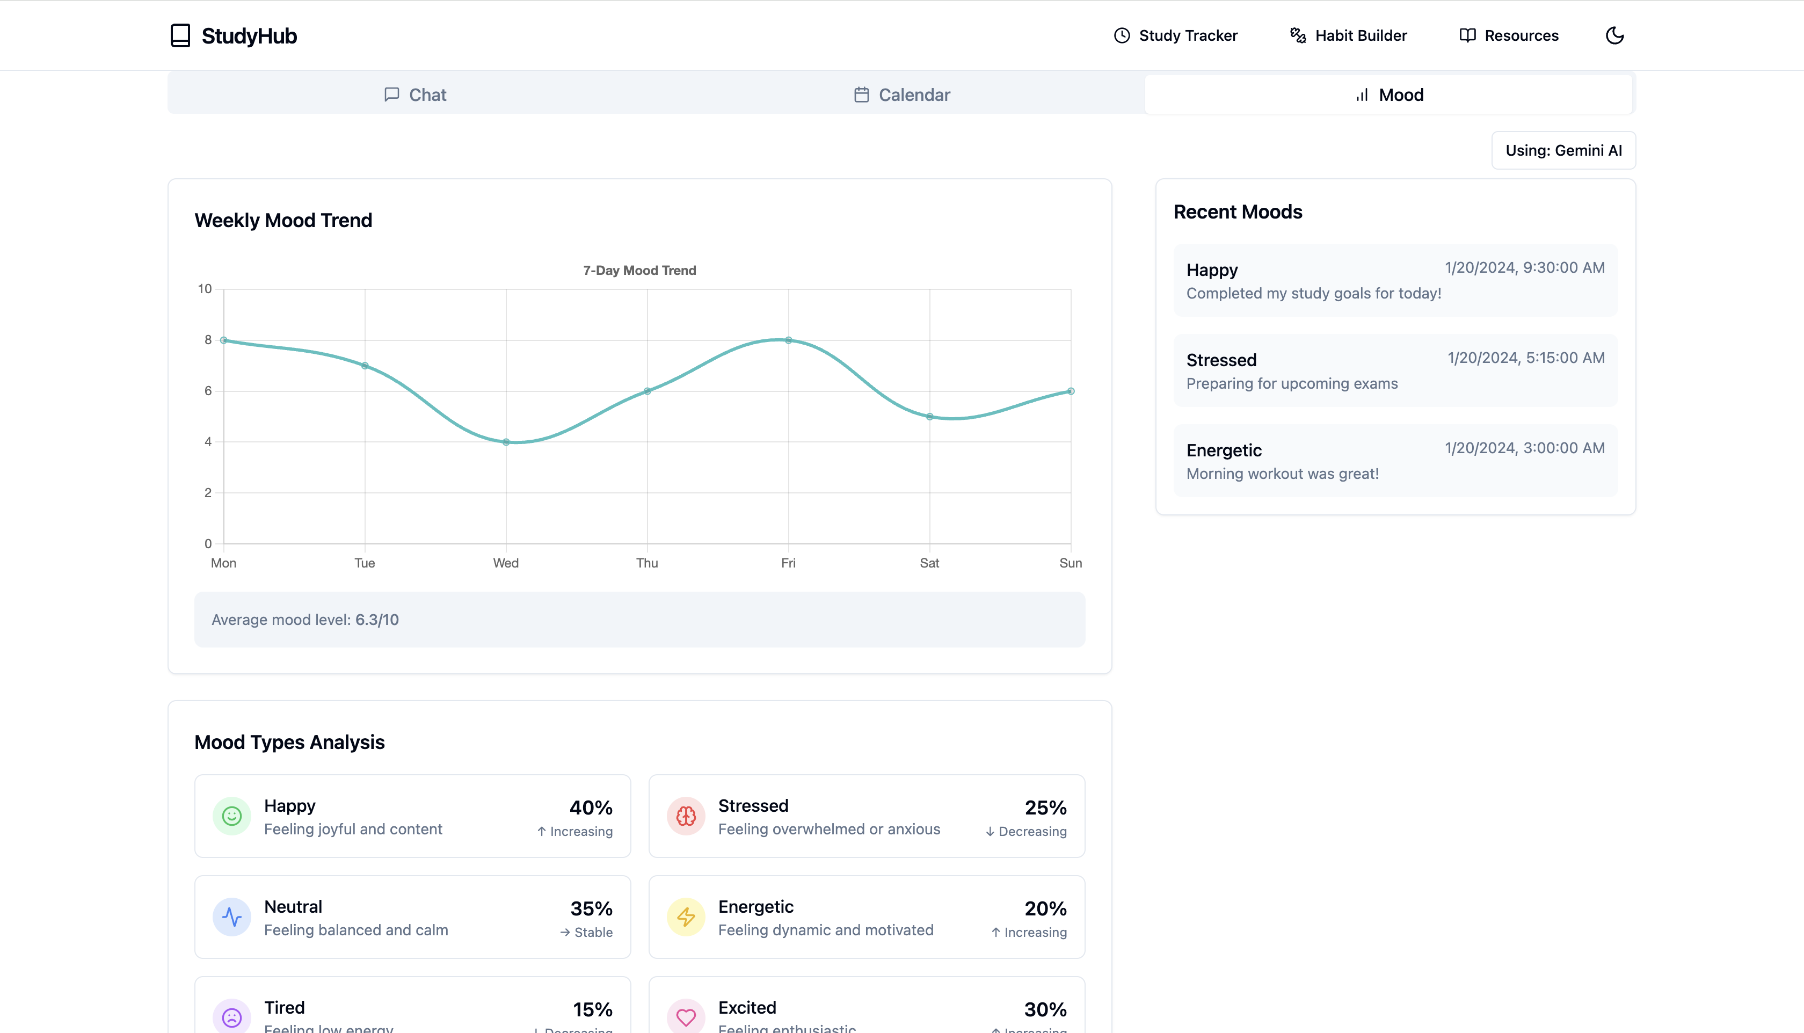The width and height of the screenshot is (1804, 1033).
Task: Click the Energetic lightning bolt icon
Action: (685, 916)
